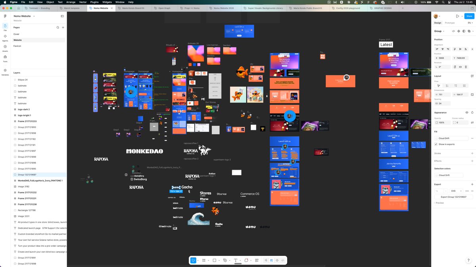Image resolution: width=476 pixels, height=267 pixels.
Task: Open the Assets panel in the left rail
Action: pos(5,48)
